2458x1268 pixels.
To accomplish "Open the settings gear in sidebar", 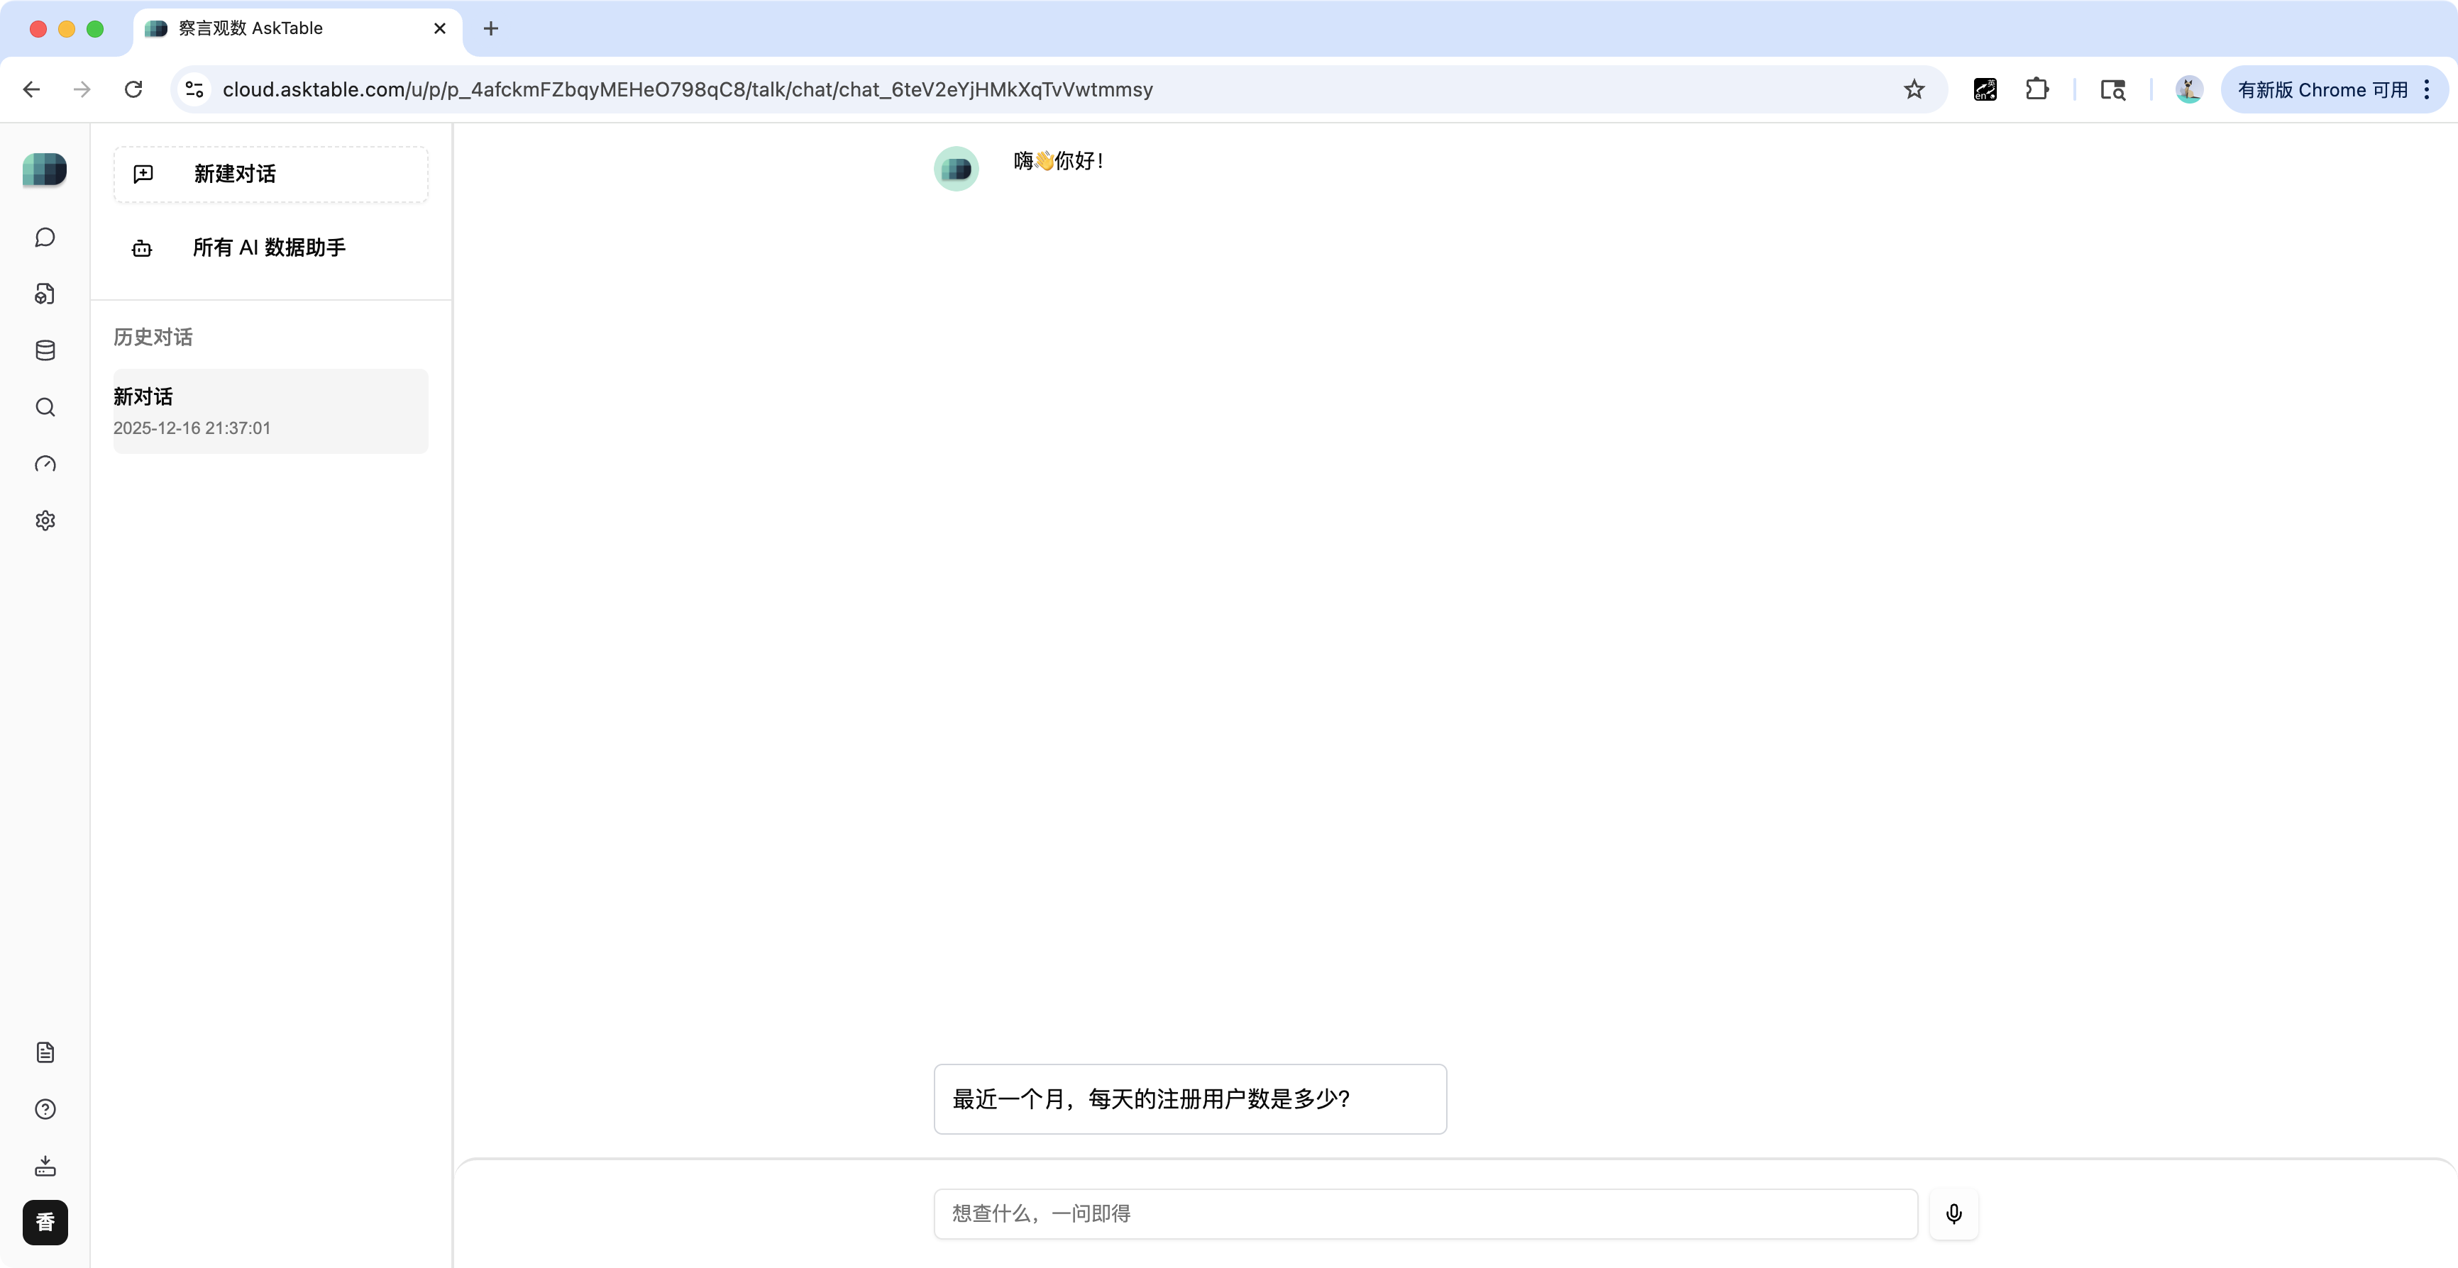I will point(45,521).
